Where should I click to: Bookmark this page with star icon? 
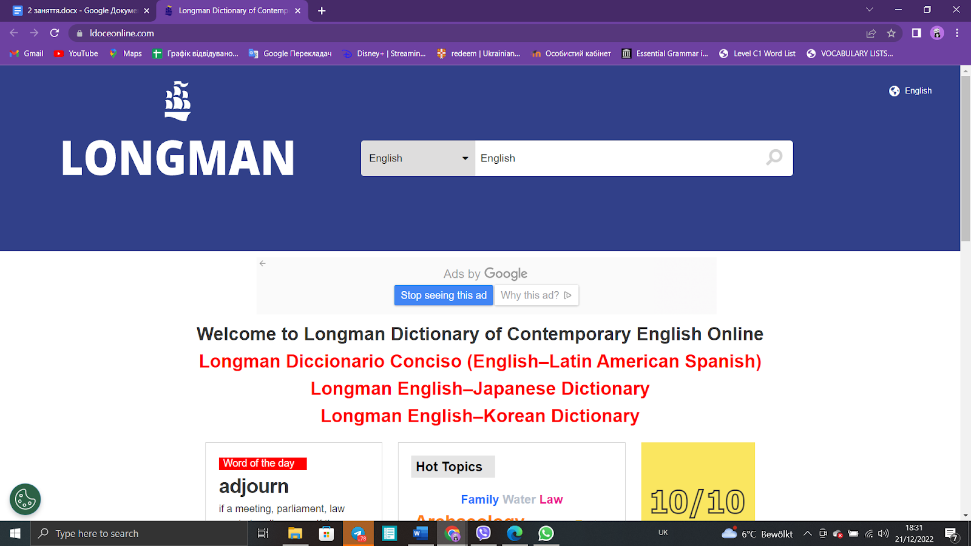pos(891,33)
